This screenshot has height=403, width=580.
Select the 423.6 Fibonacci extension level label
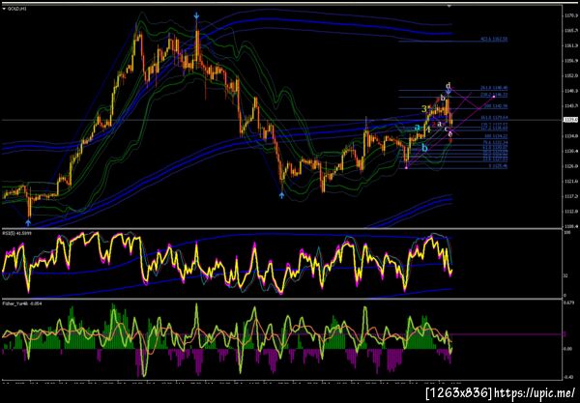494,39
